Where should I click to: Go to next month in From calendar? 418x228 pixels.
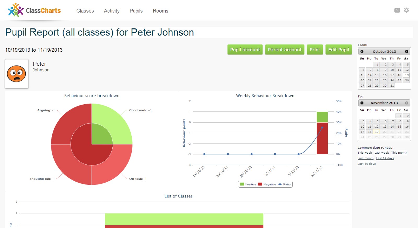click(x=407, y=51)
